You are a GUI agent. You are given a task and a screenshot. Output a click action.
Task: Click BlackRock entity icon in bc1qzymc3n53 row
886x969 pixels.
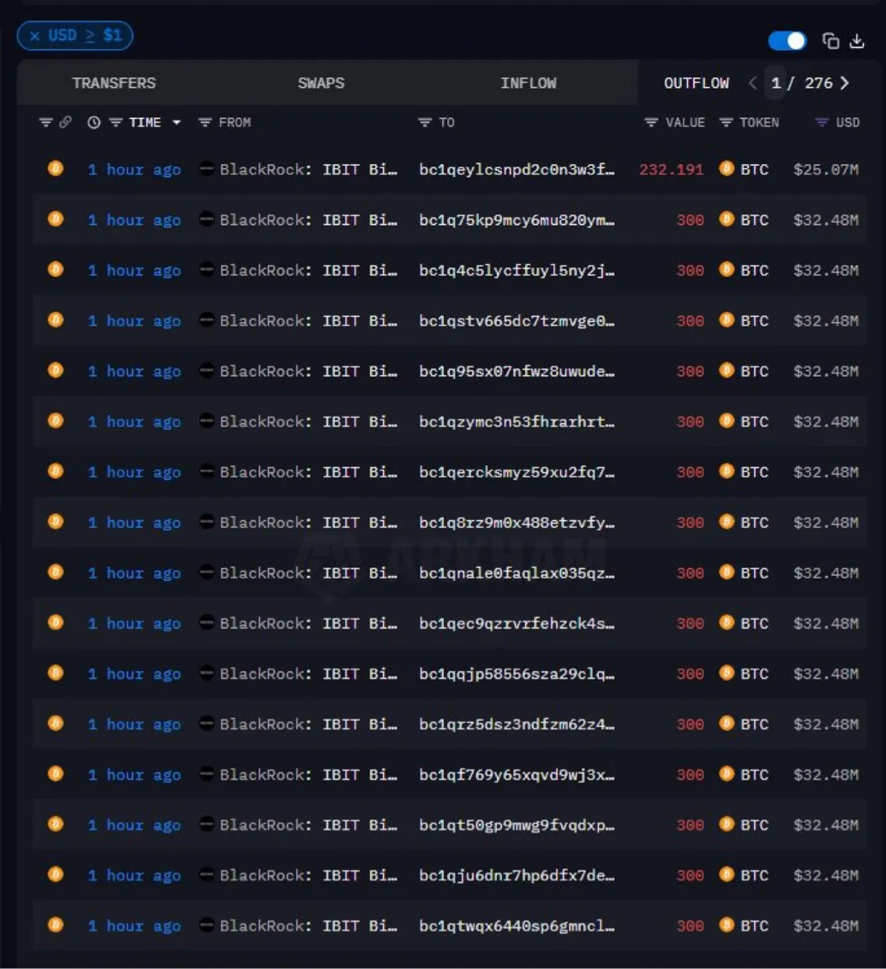[x=207, y=421]
